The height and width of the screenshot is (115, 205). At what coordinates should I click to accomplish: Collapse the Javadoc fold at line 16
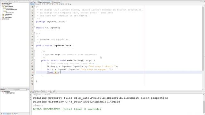35,51
